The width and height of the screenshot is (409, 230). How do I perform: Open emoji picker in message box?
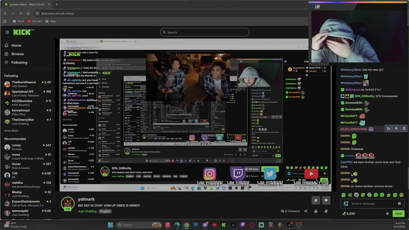coord(399,203)
